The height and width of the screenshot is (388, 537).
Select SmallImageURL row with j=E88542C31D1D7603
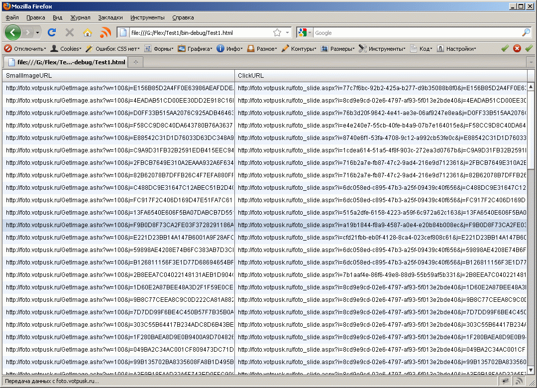(x=118, y=138)
